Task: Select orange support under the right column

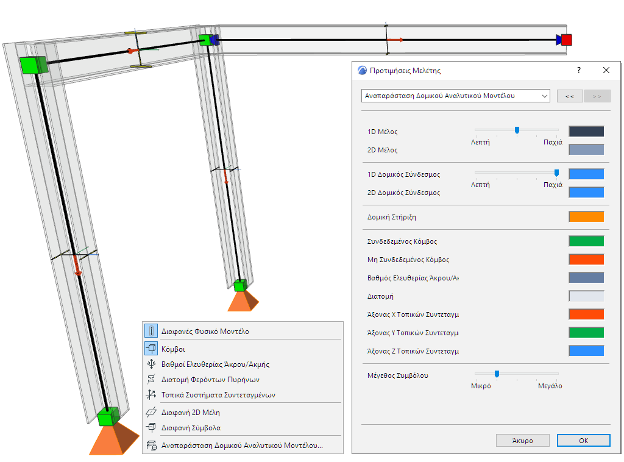Action: (243, 301)
